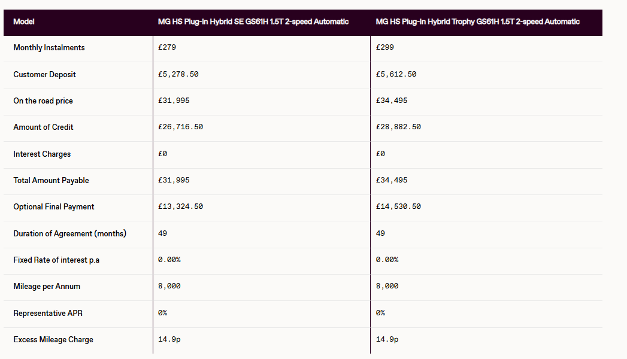Click the Excess Mileage Charge label

pos(53,339)
